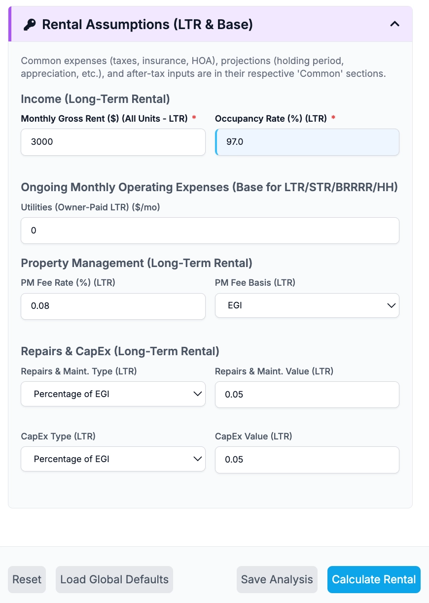
Task: Click the Repairs & Maint. Value field
Action: [307, 394]
